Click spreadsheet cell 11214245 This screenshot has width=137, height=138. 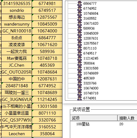click(x=47, y=99)
